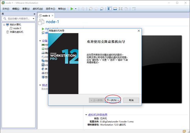This screenshot has width=190, height=133.
Task: Click the 欢迎使用克隆虚拟机向导 heading
Action: tap(106, 42)
